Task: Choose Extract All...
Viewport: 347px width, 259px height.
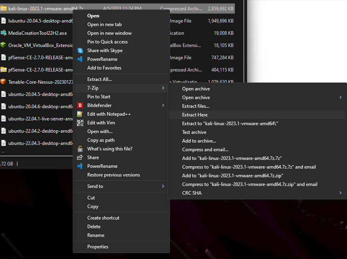Action: (x=100, y=79)
